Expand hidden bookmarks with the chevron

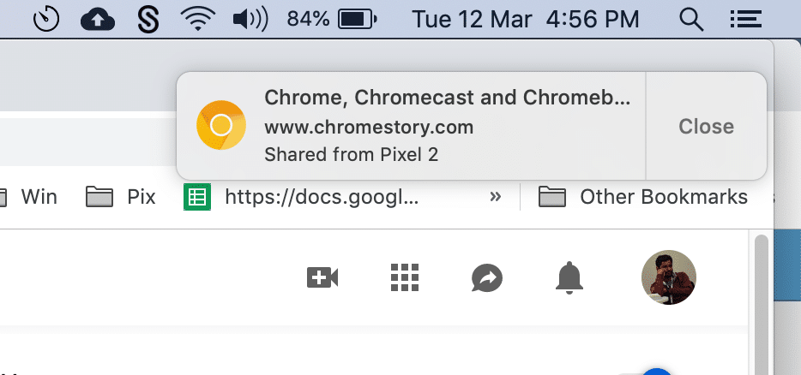coord(495,198)
